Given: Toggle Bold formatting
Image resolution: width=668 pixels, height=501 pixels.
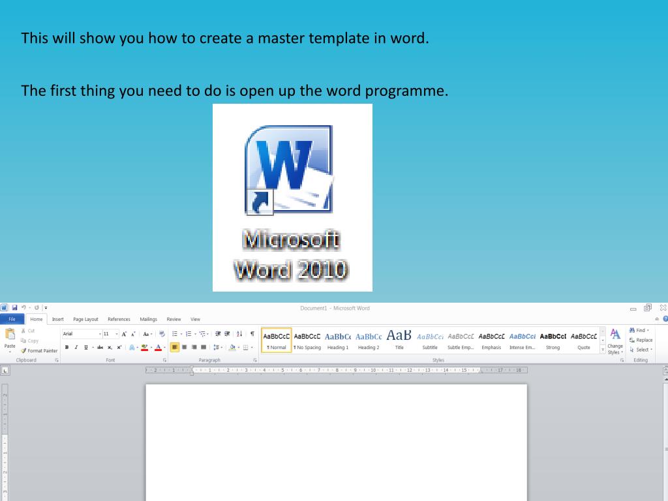Looking at the screenshot, I should click(67, 347).
